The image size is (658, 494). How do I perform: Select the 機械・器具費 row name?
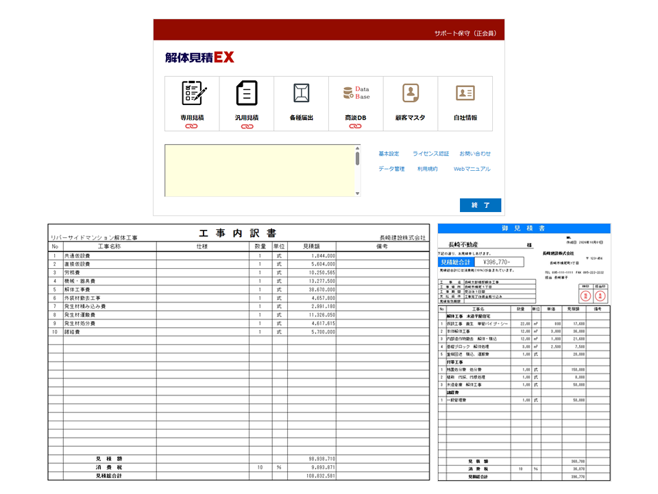pos(80,281)
